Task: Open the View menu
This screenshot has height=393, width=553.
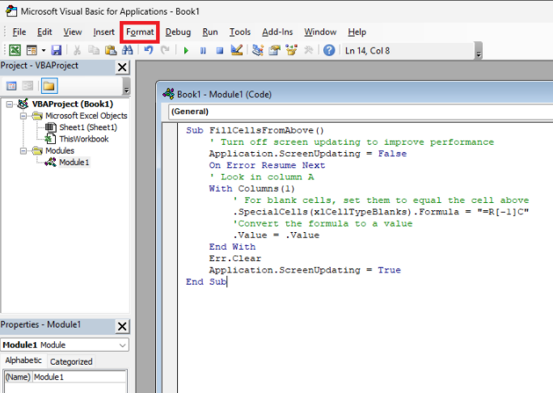Action: pos(72,32)
